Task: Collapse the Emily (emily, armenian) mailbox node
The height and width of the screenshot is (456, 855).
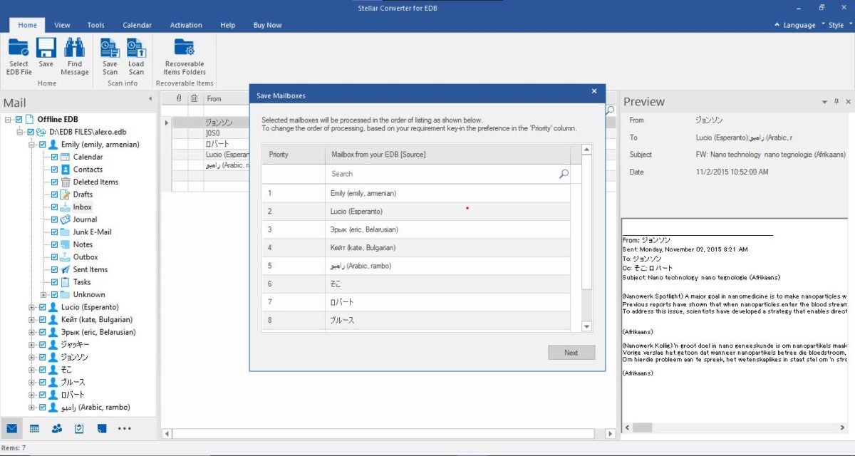Action: [x=32, y=145]
